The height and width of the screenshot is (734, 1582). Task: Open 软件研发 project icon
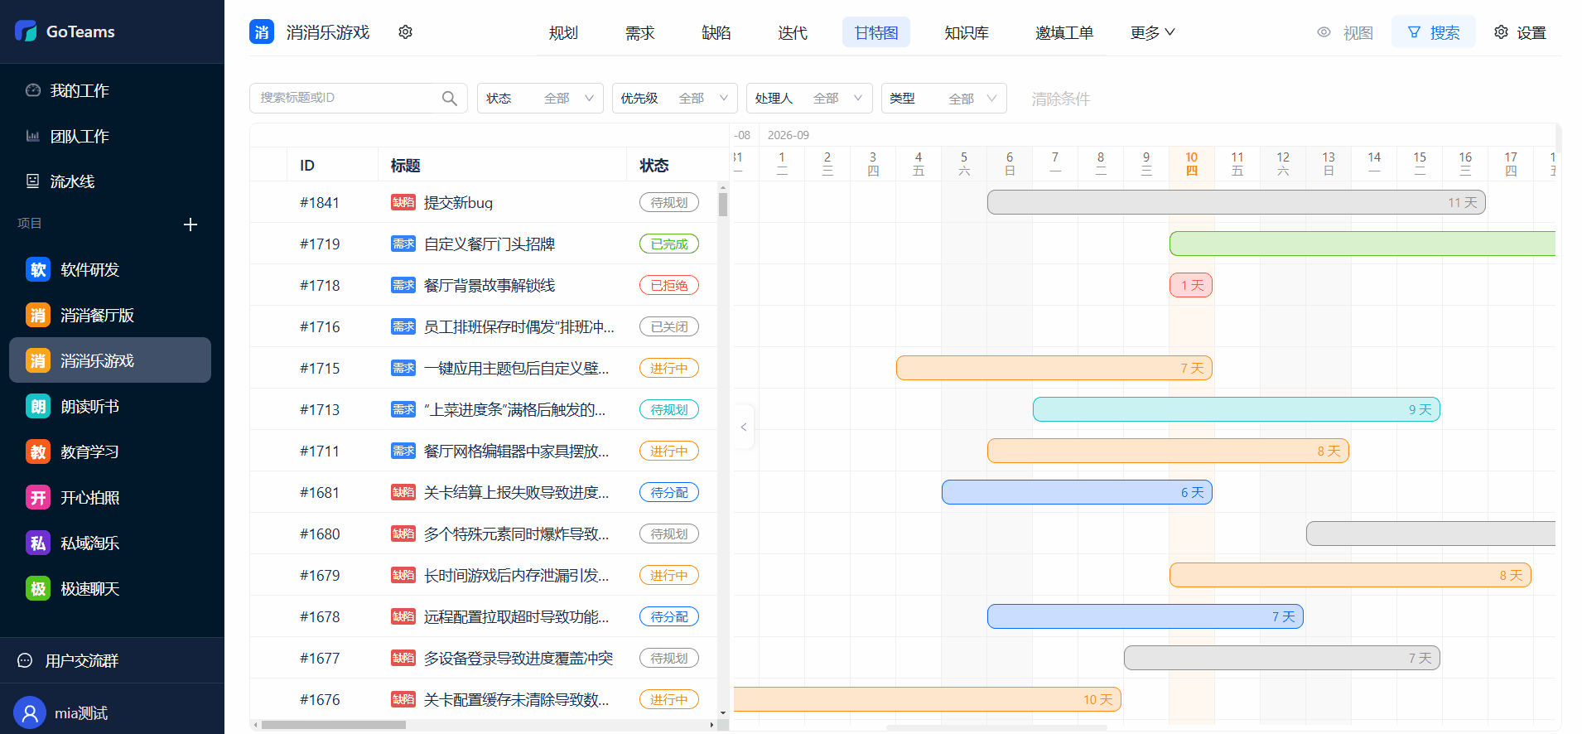click(x=38, y=270)
